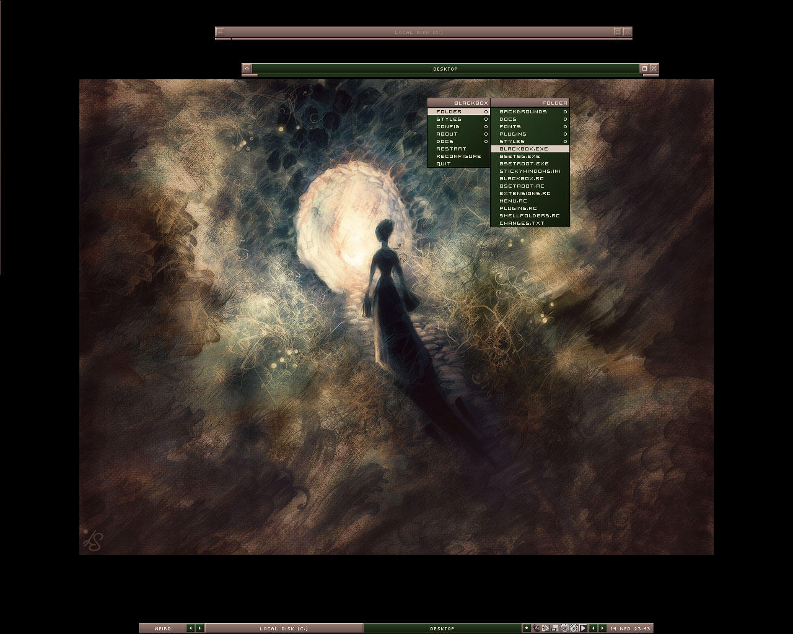The height and width of the screenshot is (634, 793).
Task: Go to next workspace using arrow beside WEIRD
Action: [199, 628]
